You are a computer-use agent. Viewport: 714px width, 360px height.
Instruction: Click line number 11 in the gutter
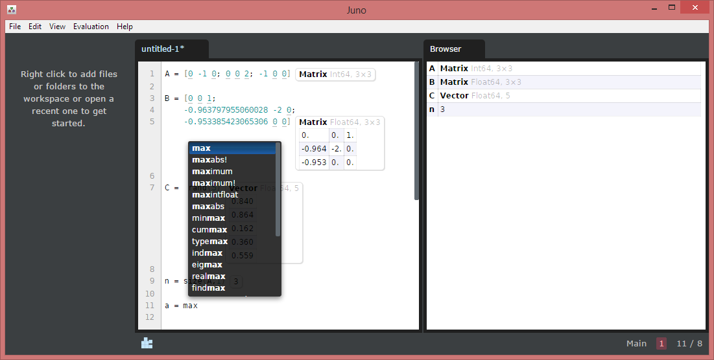150,306
